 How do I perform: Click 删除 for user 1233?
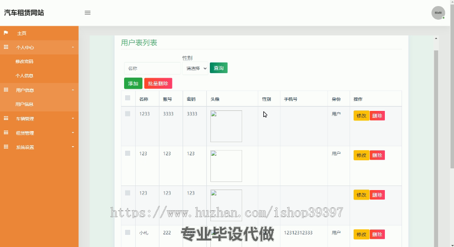tap(377, 116)
